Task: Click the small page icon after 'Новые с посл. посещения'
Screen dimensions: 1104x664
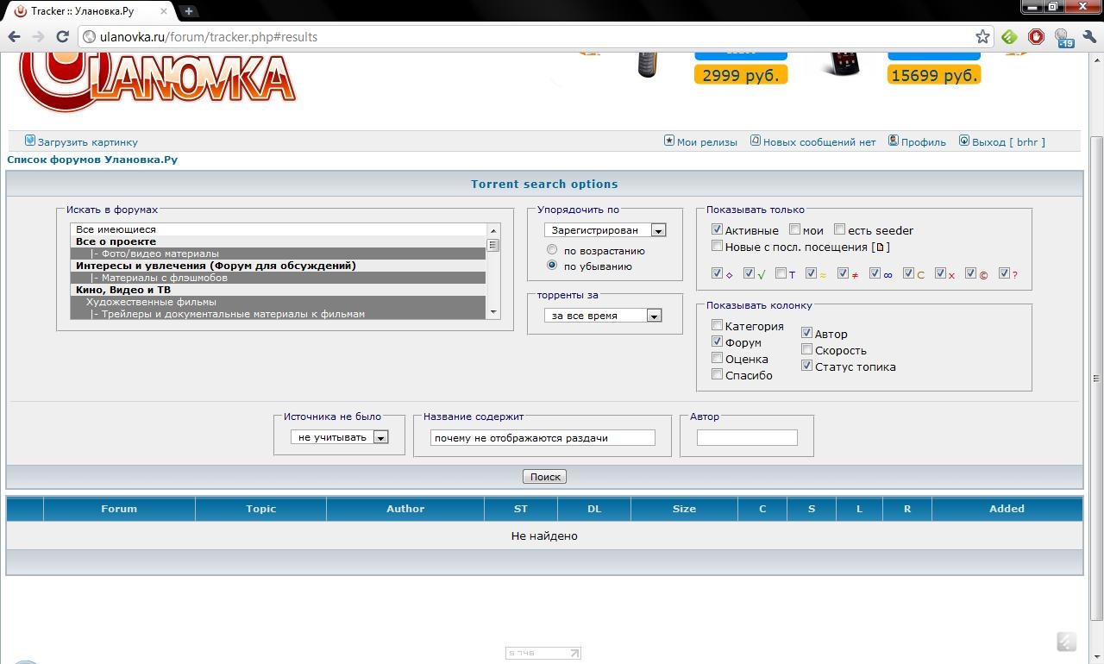Action: (880, 247)
